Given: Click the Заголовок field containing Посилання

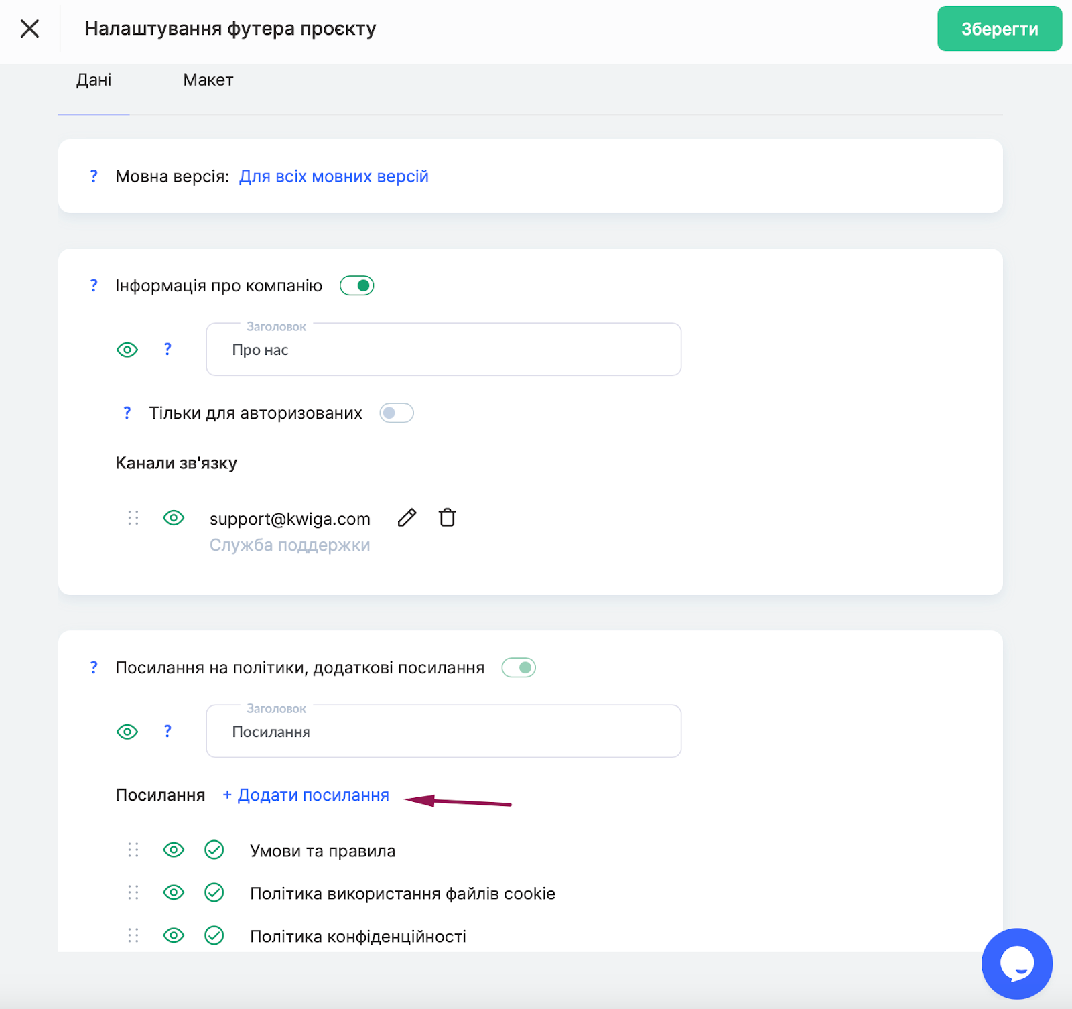Looking at the screenshot, I should (x=443, y=732).
